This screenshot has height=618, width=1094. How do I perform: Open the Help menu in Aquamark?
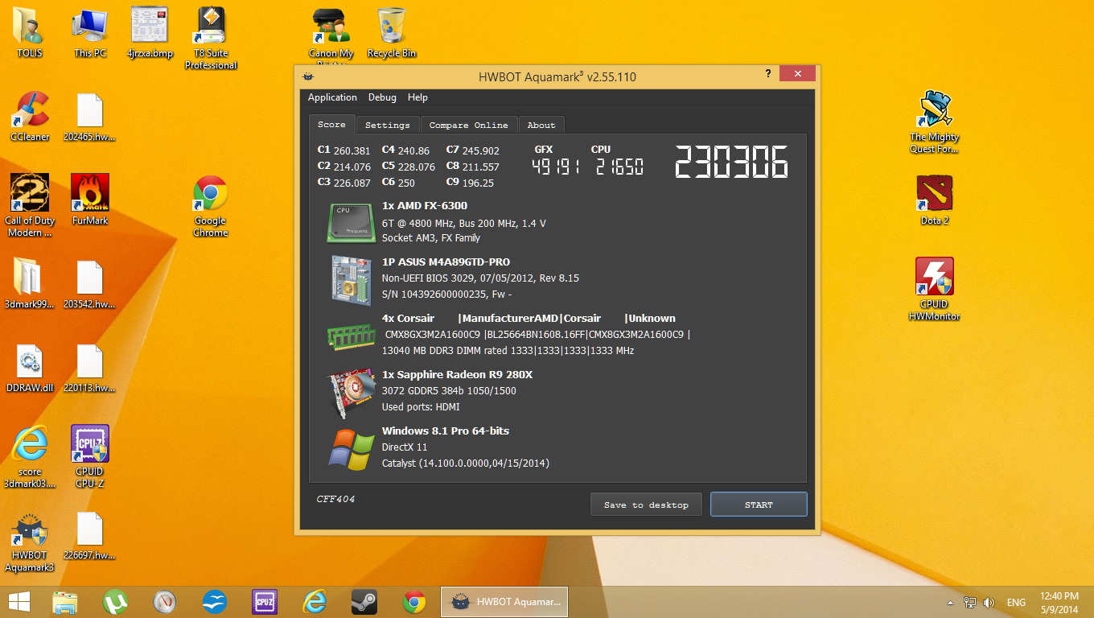coord(417,97)
